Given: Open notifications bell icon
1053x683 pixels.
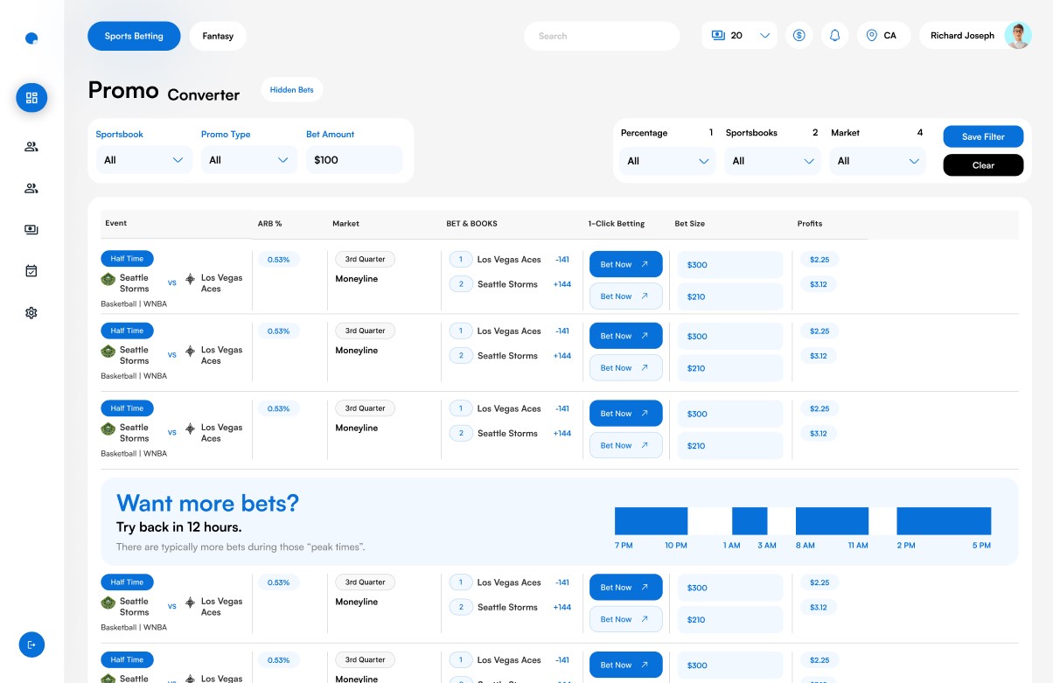Looking at the screenshot, I should (x=834, y=36).
